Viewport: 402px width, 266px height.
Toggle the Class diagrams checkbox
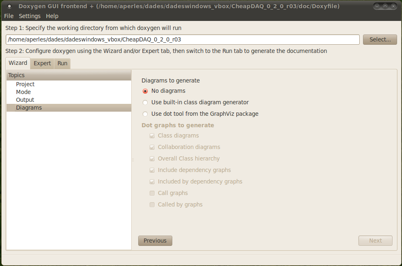152,136
